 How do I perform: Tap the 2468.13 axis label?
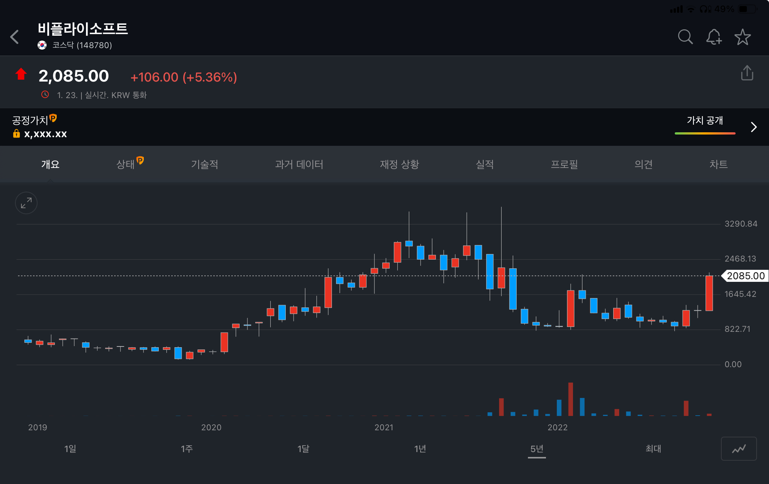(x=740, y=259)
